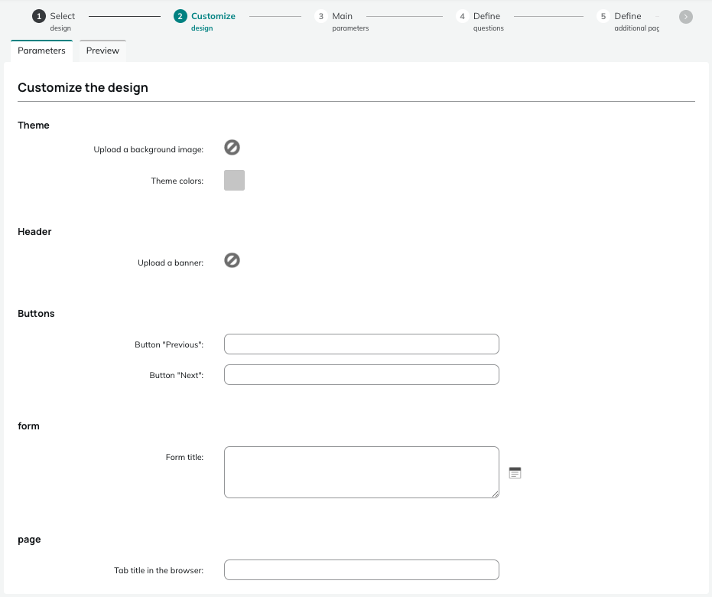Screen dimensions: 712x597
Task: Go to step 3 Main parameters
Action: (341, 21)
